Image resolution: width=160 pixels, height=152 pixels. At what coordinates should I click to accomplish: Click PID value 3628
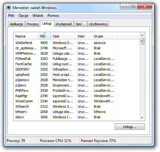coord(44,53)
